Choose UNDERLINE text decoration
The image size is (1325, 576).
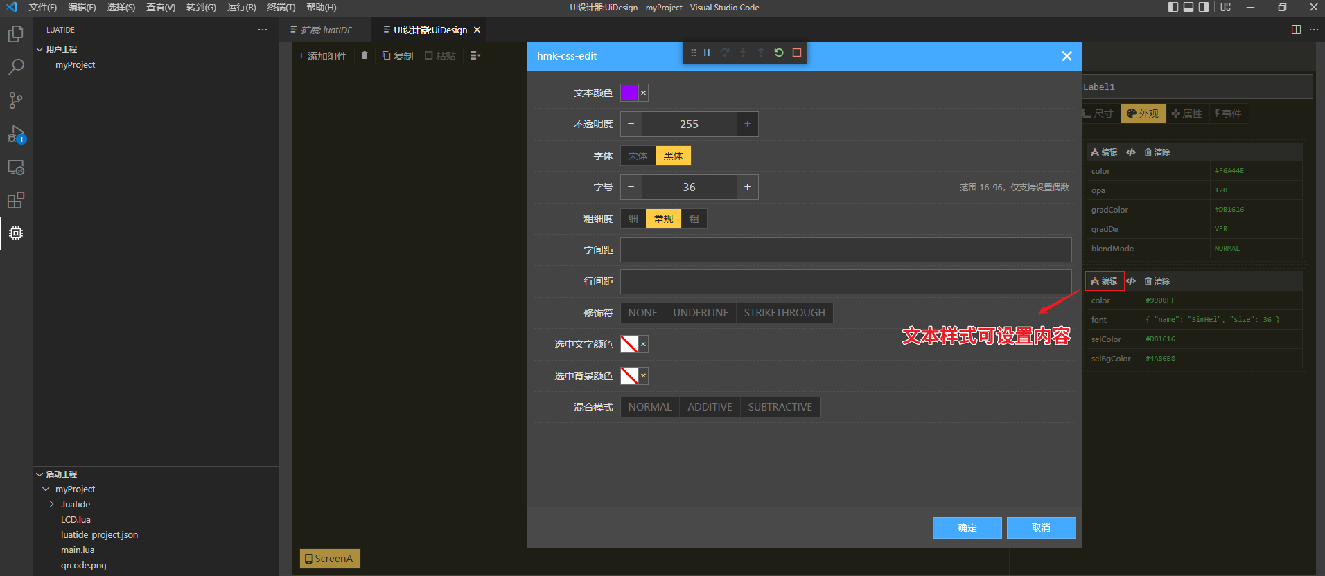click(x=701, y=313)
